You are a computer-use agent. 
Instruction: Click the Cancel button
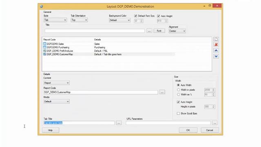210,130
